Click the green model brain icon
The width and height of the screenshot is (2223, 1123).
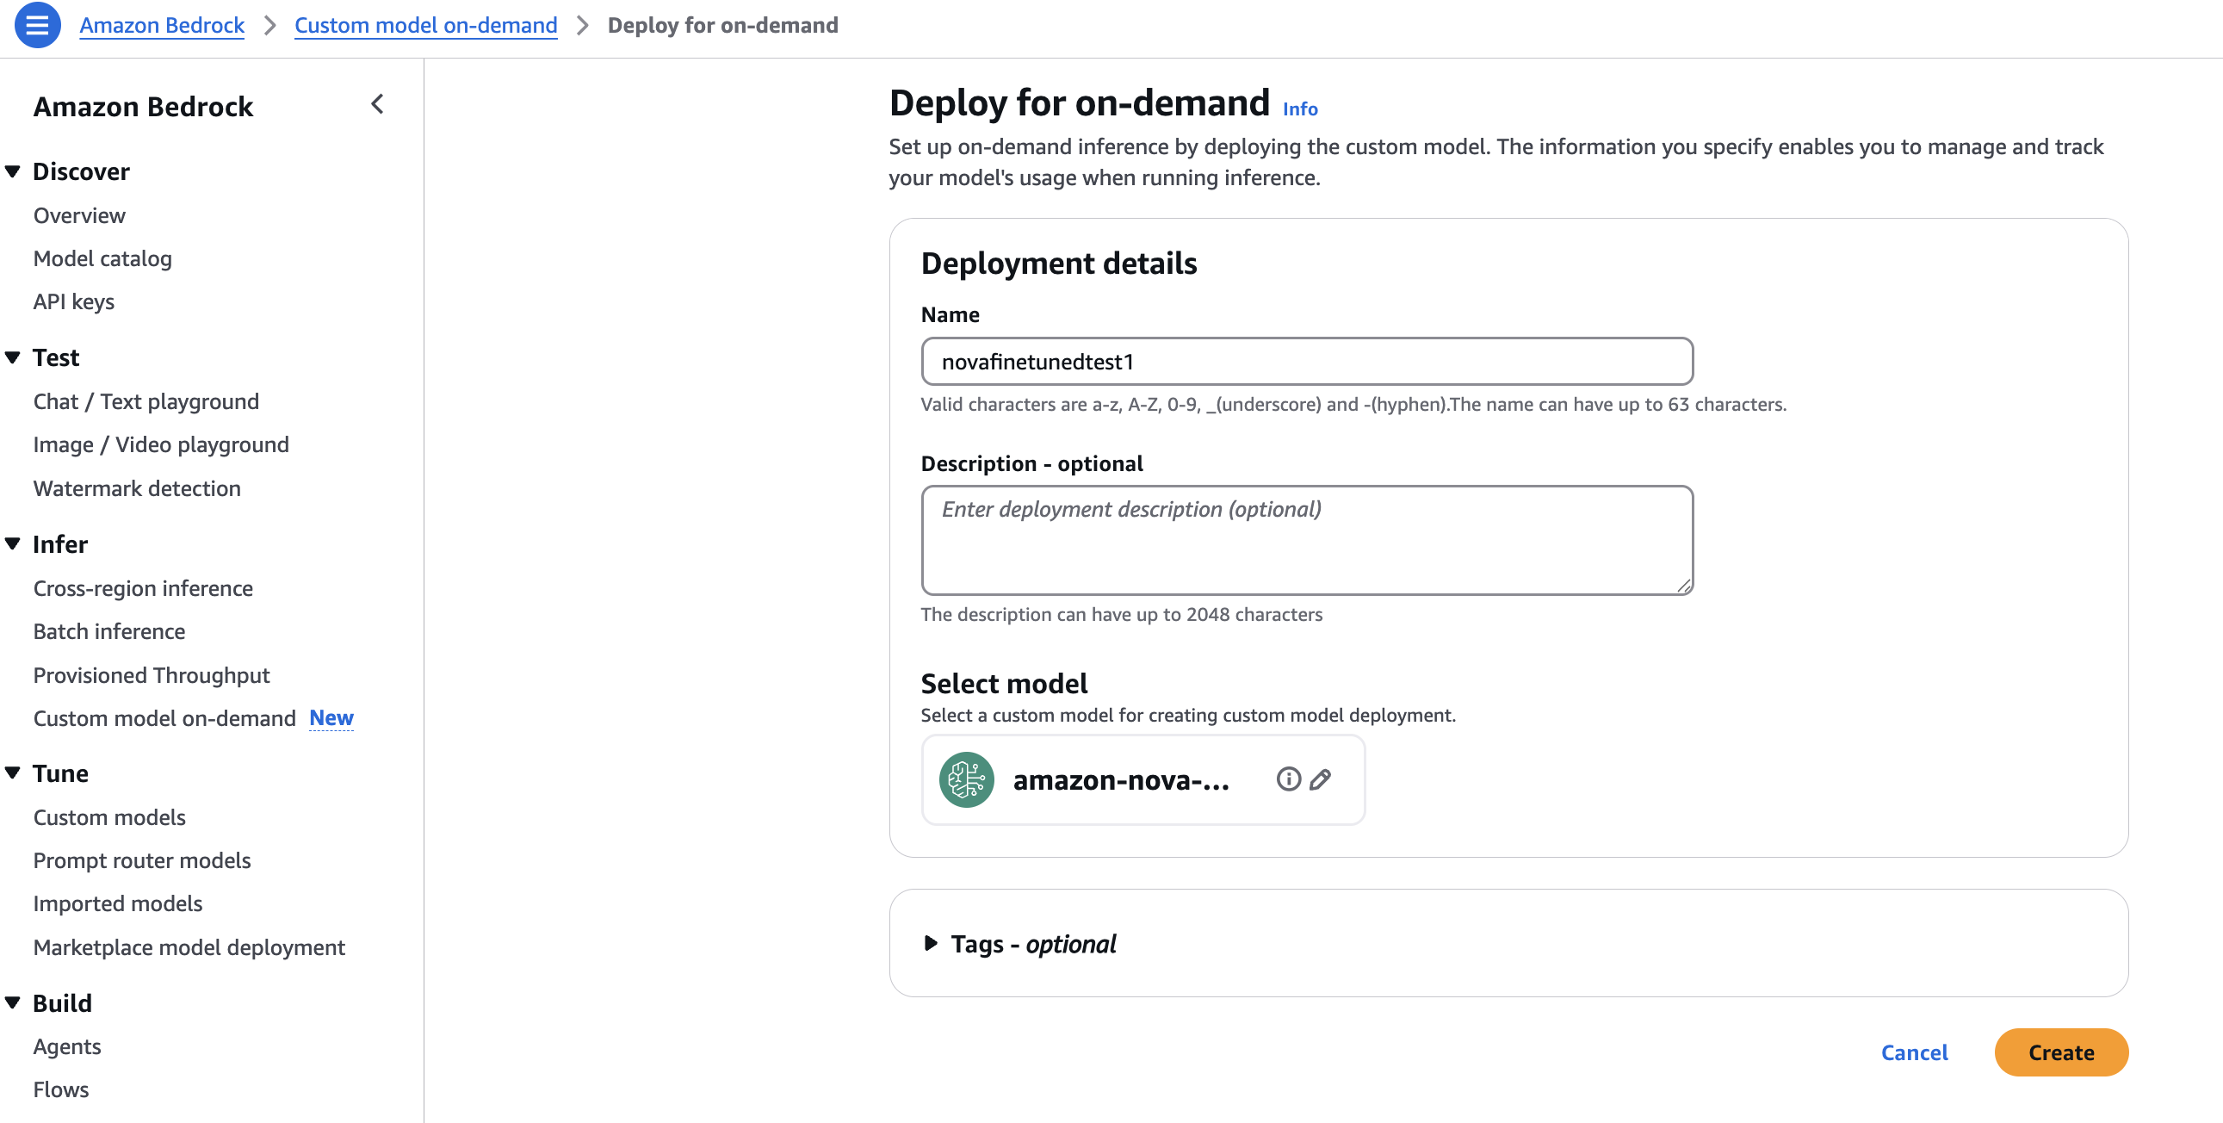pyautogui.click(x=966, y=779)
